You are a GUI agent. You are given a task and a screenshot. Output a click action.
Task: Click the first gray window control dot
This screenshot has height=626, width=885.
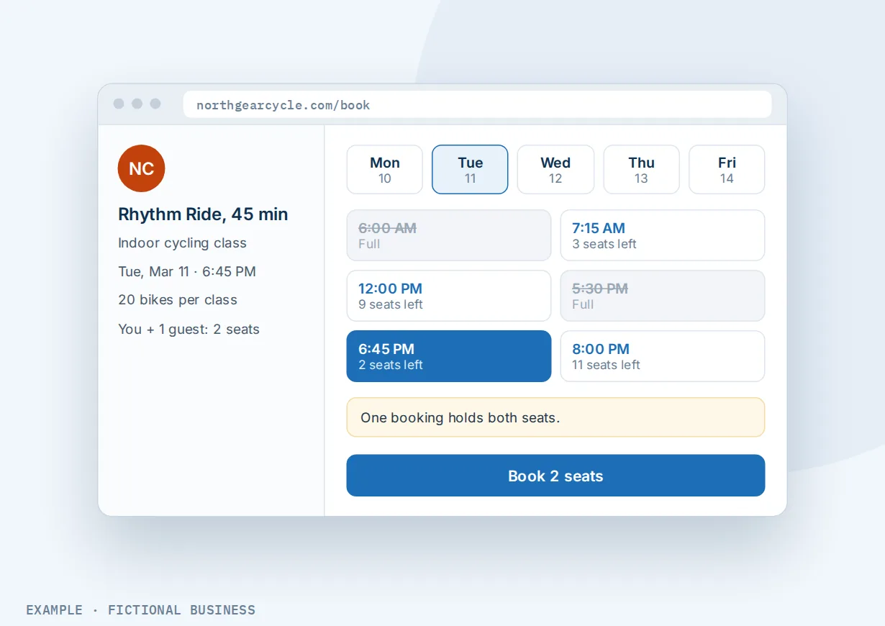click(119, 104)
